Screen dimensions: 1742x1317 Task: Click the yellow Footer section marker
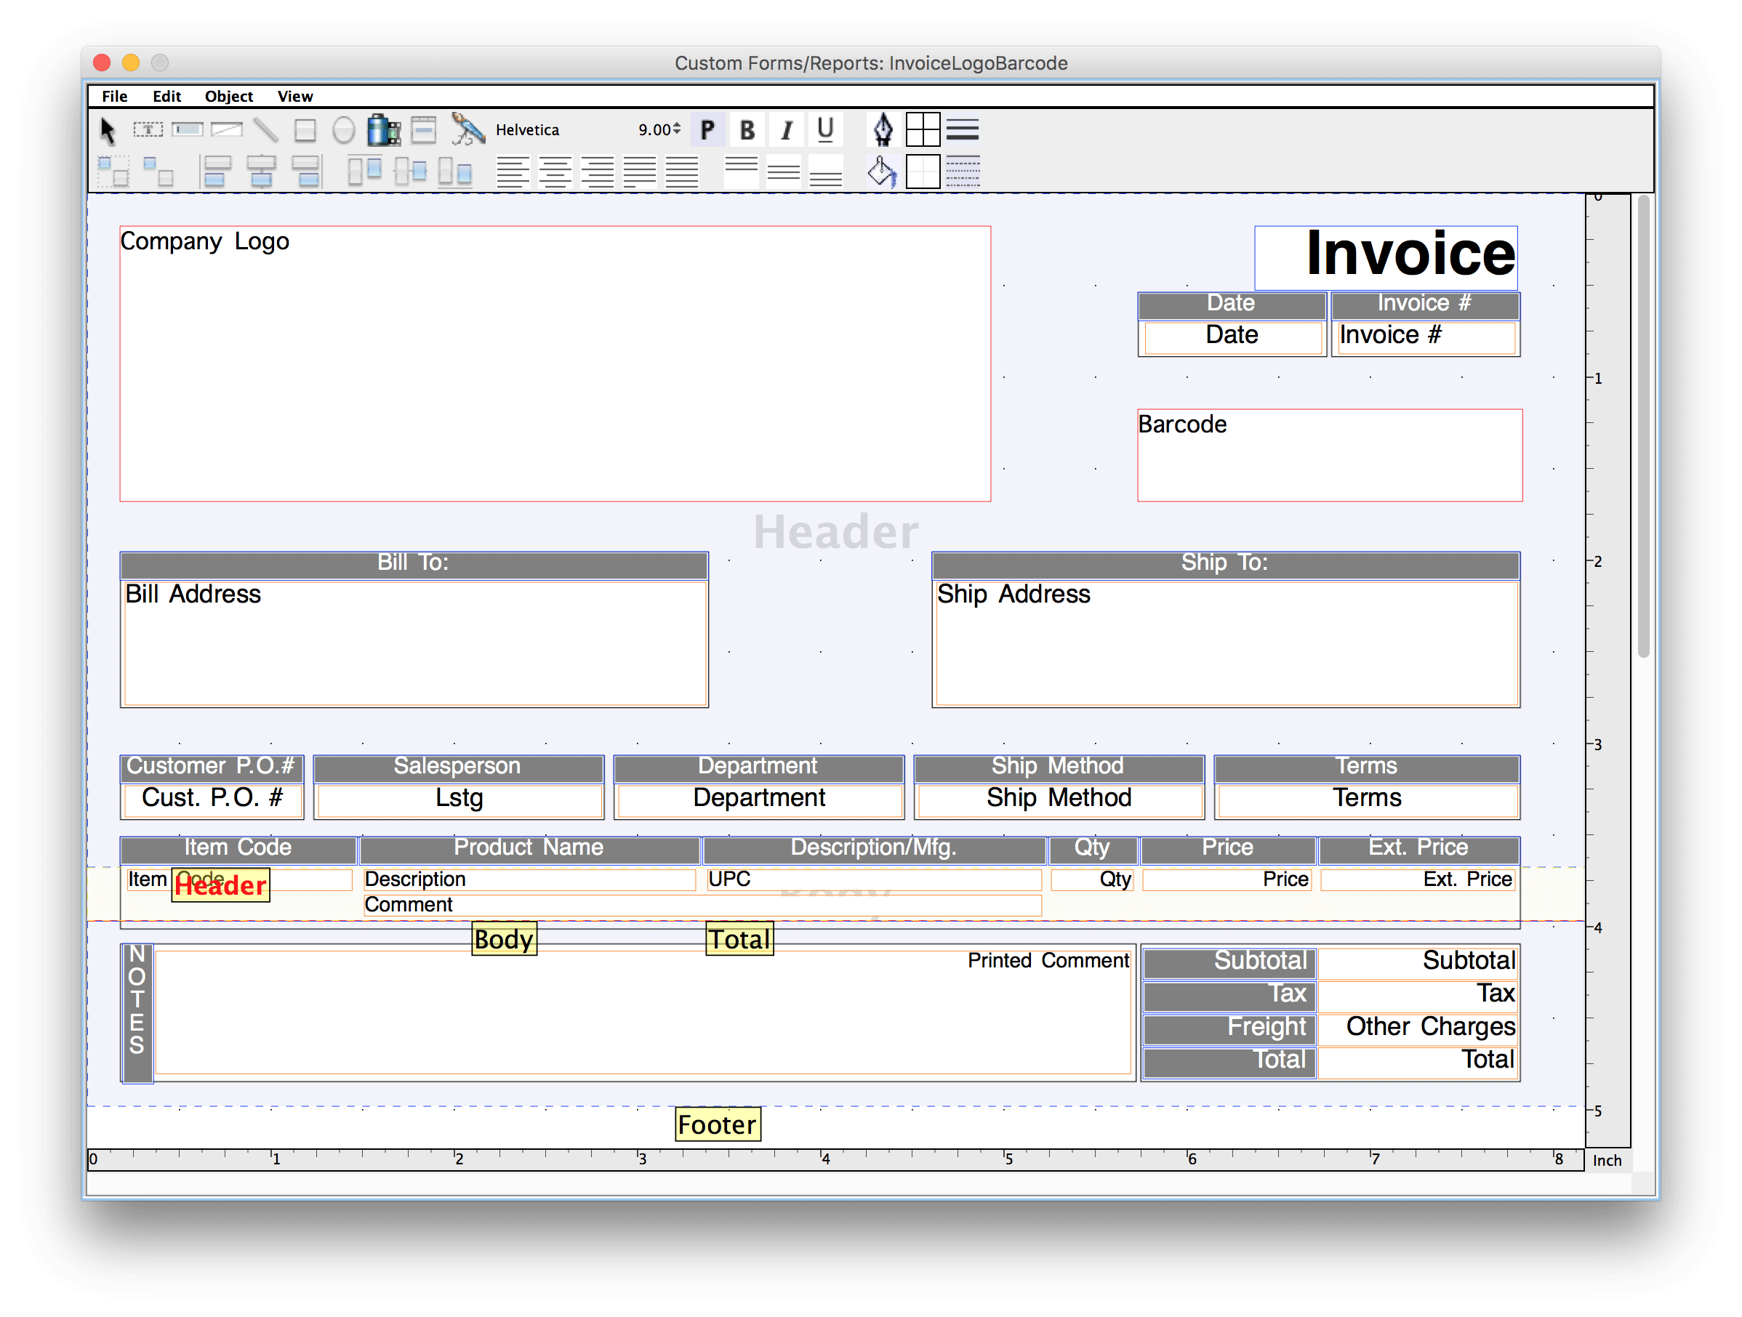pos(718,1124)
